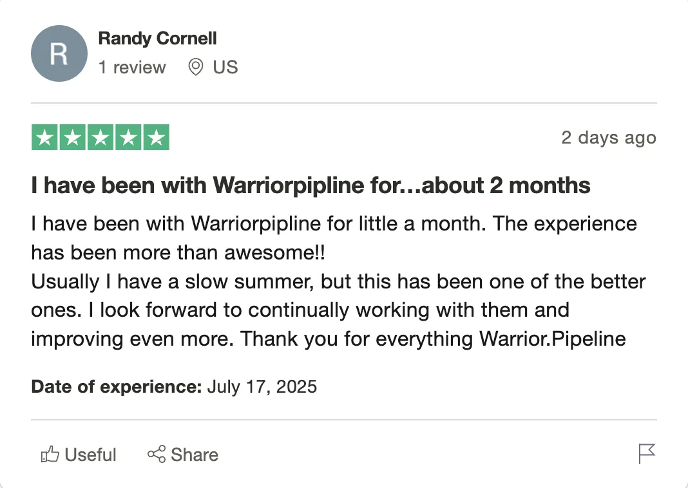Click the '1 review' count text
688x488 pixels.
coord(132,68)
